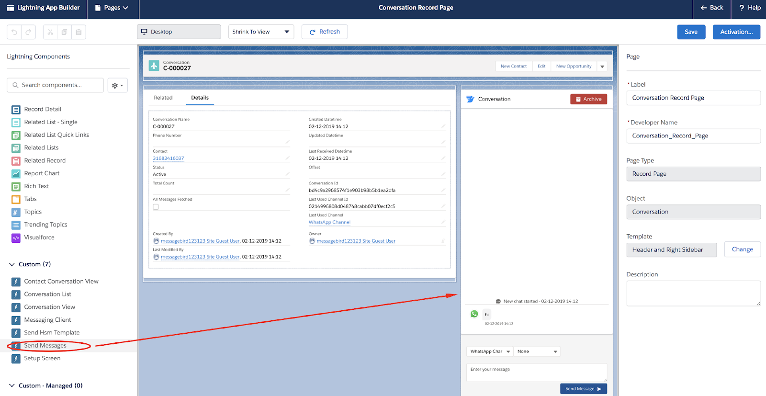This screenshot has width=766, height=396.
Task: Select Send Messages custom component
Action: [x=45, y=346]
